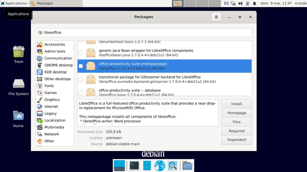Select the KDE desktop category icon
Image resolution: width=307 pixels, height=172 pixels.
coord(39,72)
